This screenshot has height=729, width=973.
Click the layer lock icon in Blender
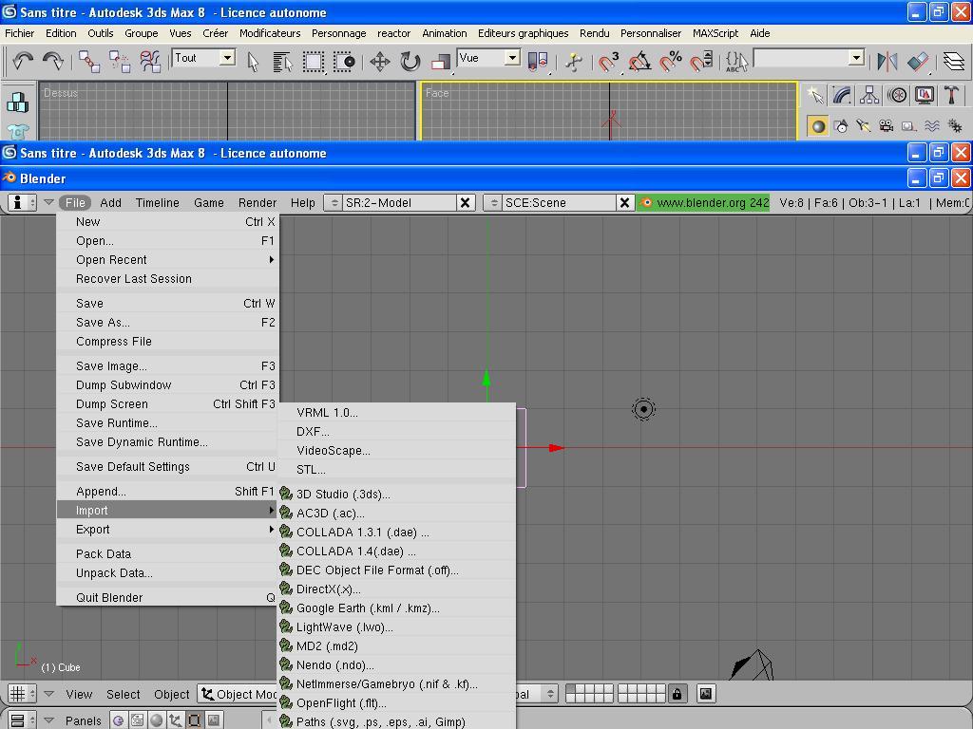coord(677,694)
